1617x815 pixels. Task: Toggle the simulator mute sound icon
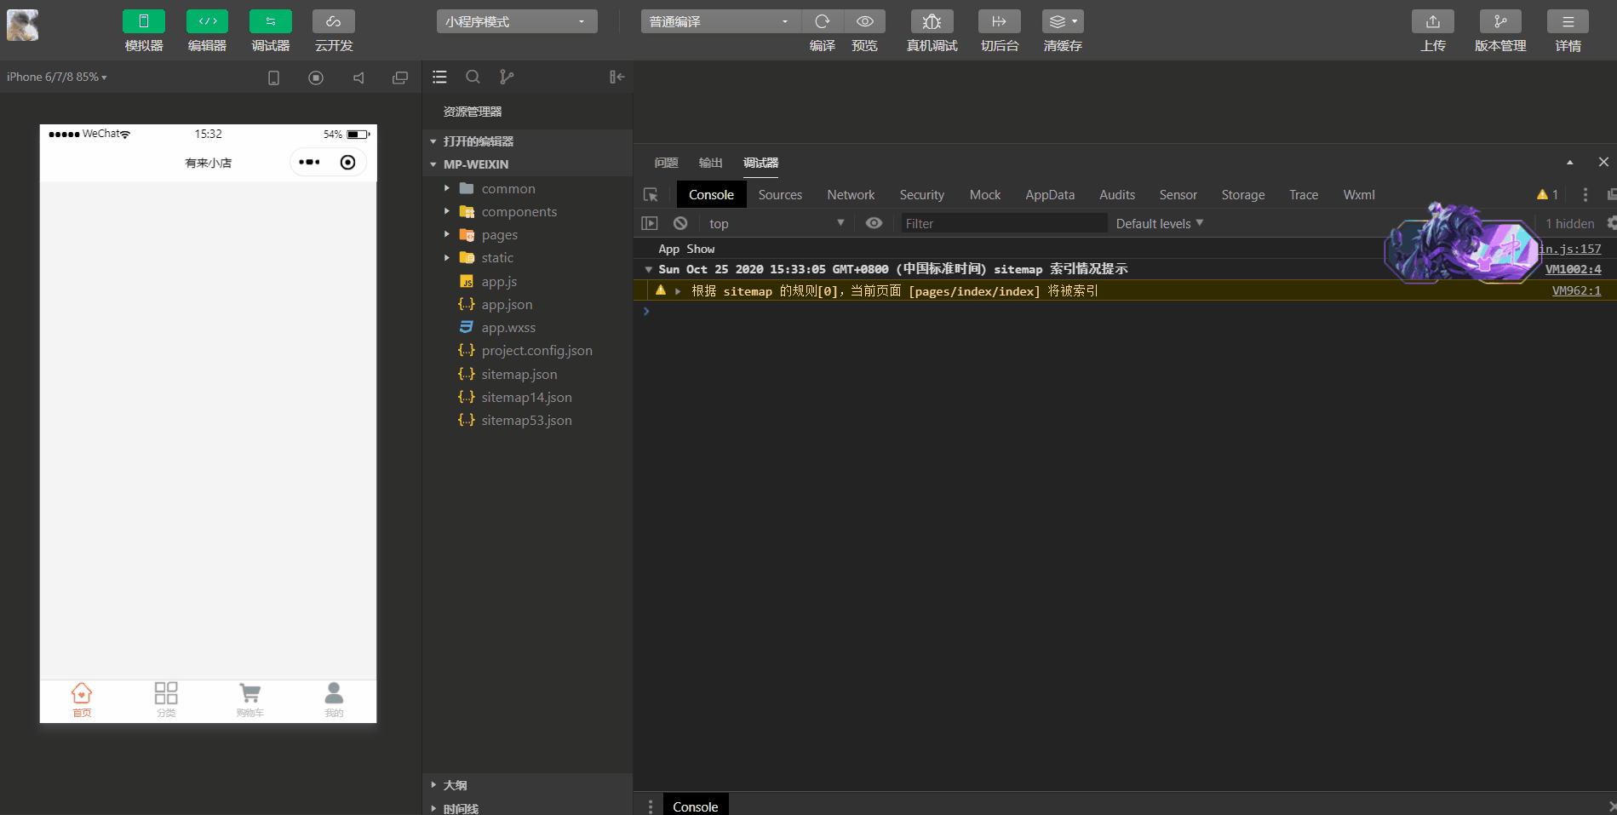coord(358,77)
